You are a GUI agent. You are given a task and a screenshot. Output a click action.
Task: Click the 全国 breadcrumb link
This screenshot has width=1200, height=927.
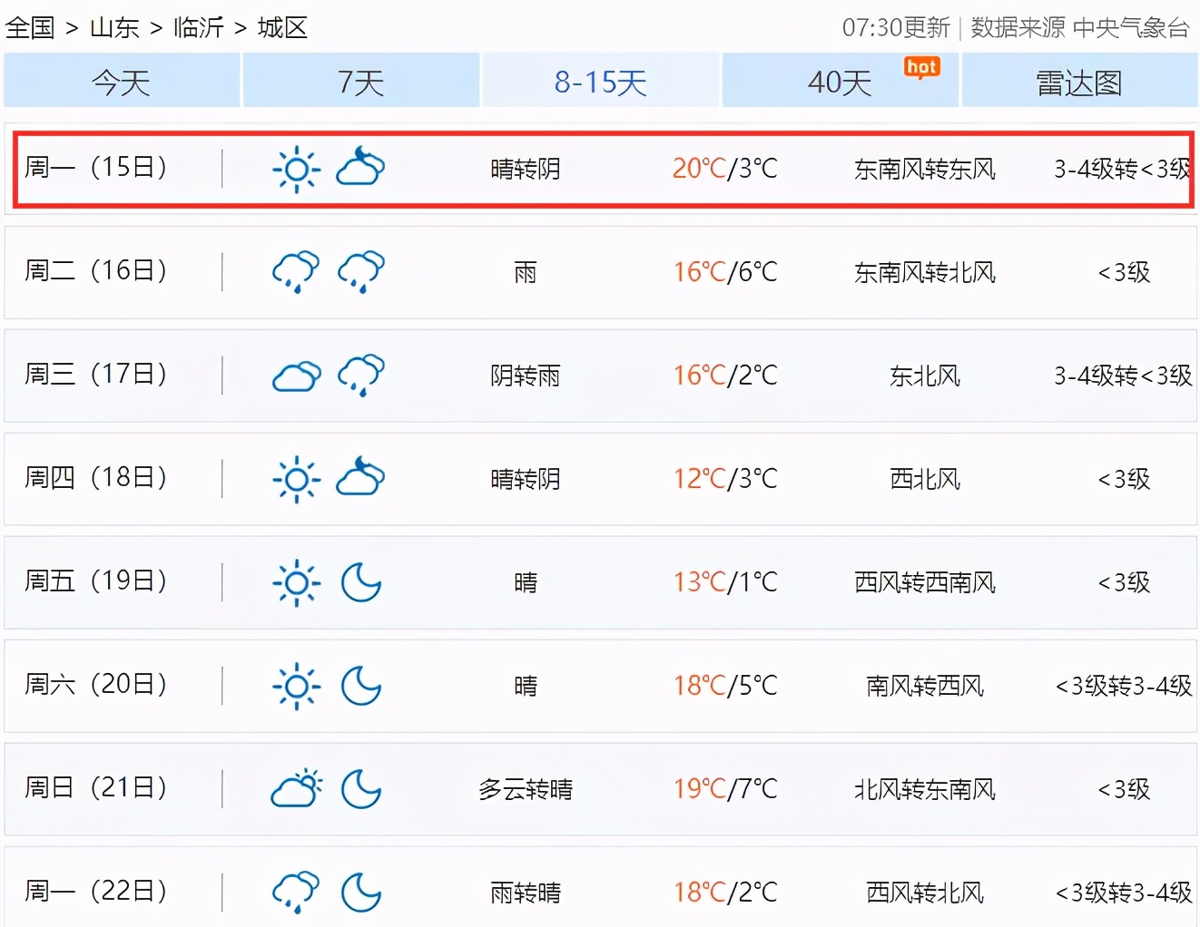click(30, 28)
